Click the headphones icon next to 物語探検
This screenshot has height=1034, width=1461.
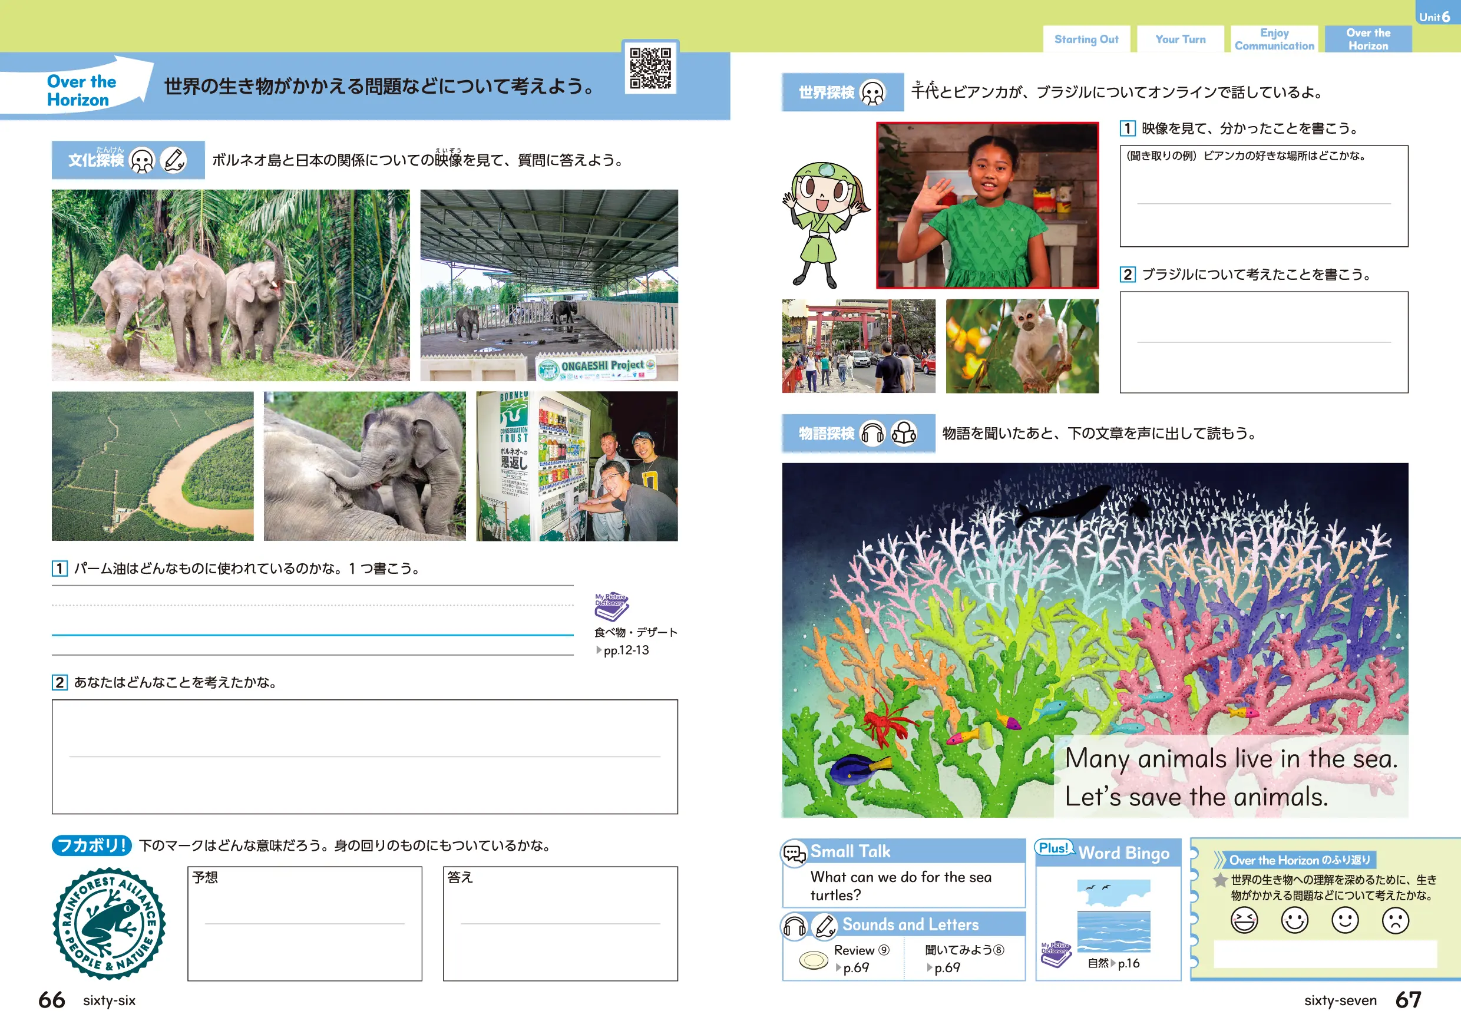pyautogui.click(x=872, y=434)
